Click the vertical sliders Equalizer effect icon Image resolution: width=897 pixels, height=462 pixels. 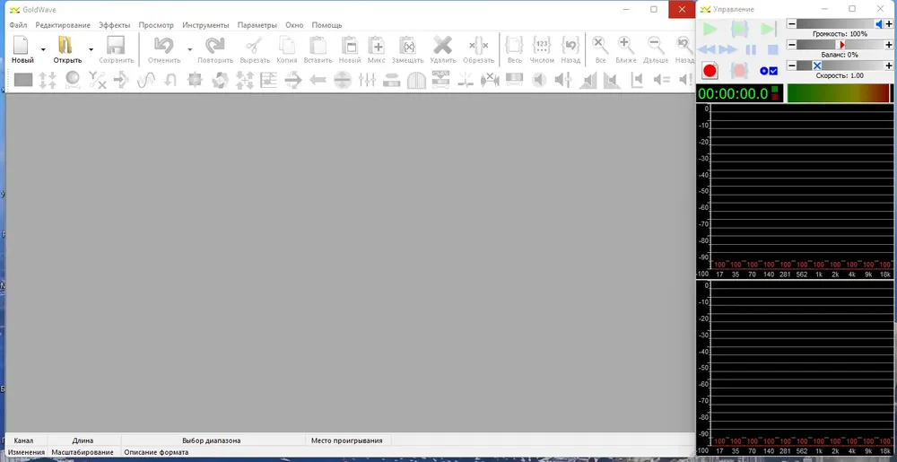(367, 80)
